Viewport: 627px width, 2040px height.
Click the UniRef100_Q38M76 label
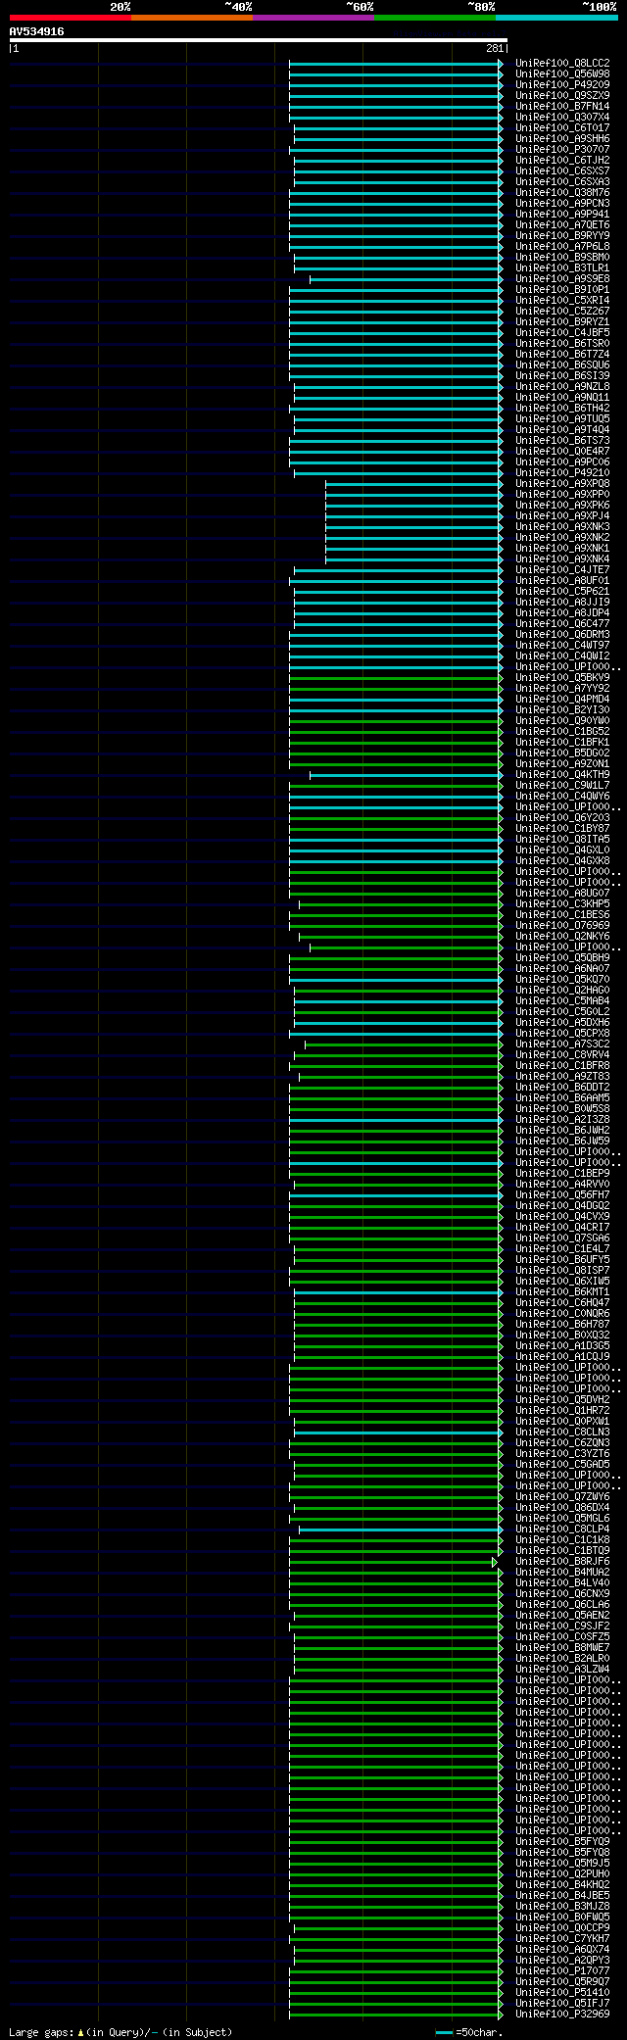click(562, 192)
